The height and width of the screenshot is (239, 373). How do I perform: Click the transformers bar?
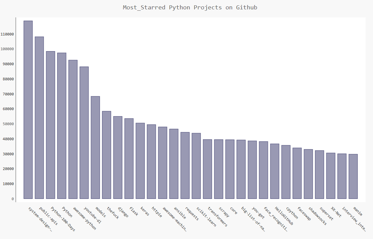208,169
